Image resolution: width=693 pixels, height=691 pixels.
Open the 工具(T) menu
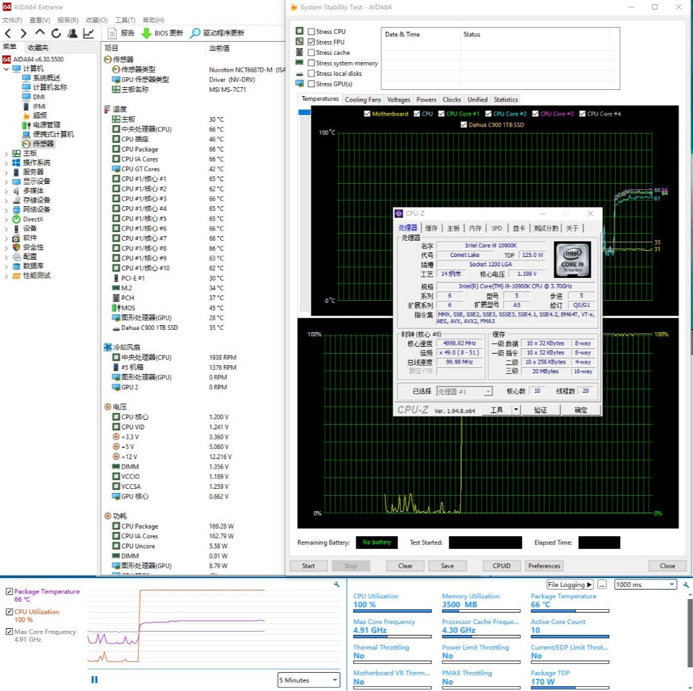tap(125, 20)
